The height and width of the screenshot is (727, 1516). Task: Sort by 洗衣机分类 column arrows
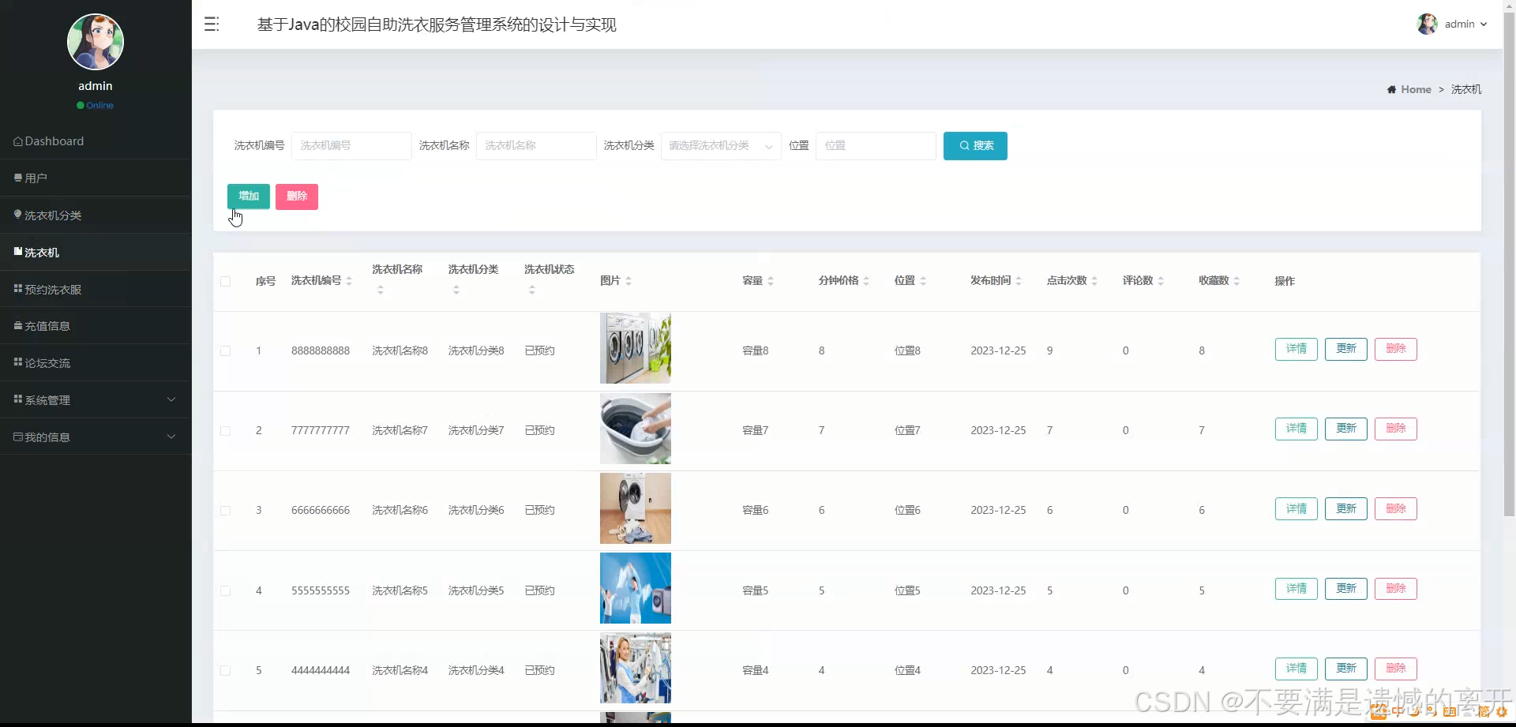point(456,290)
